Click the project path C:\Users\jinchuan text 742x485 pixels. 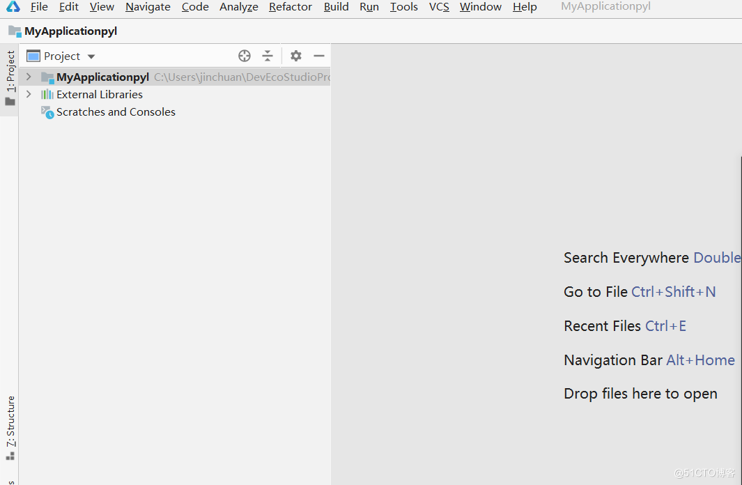point(242,77)
